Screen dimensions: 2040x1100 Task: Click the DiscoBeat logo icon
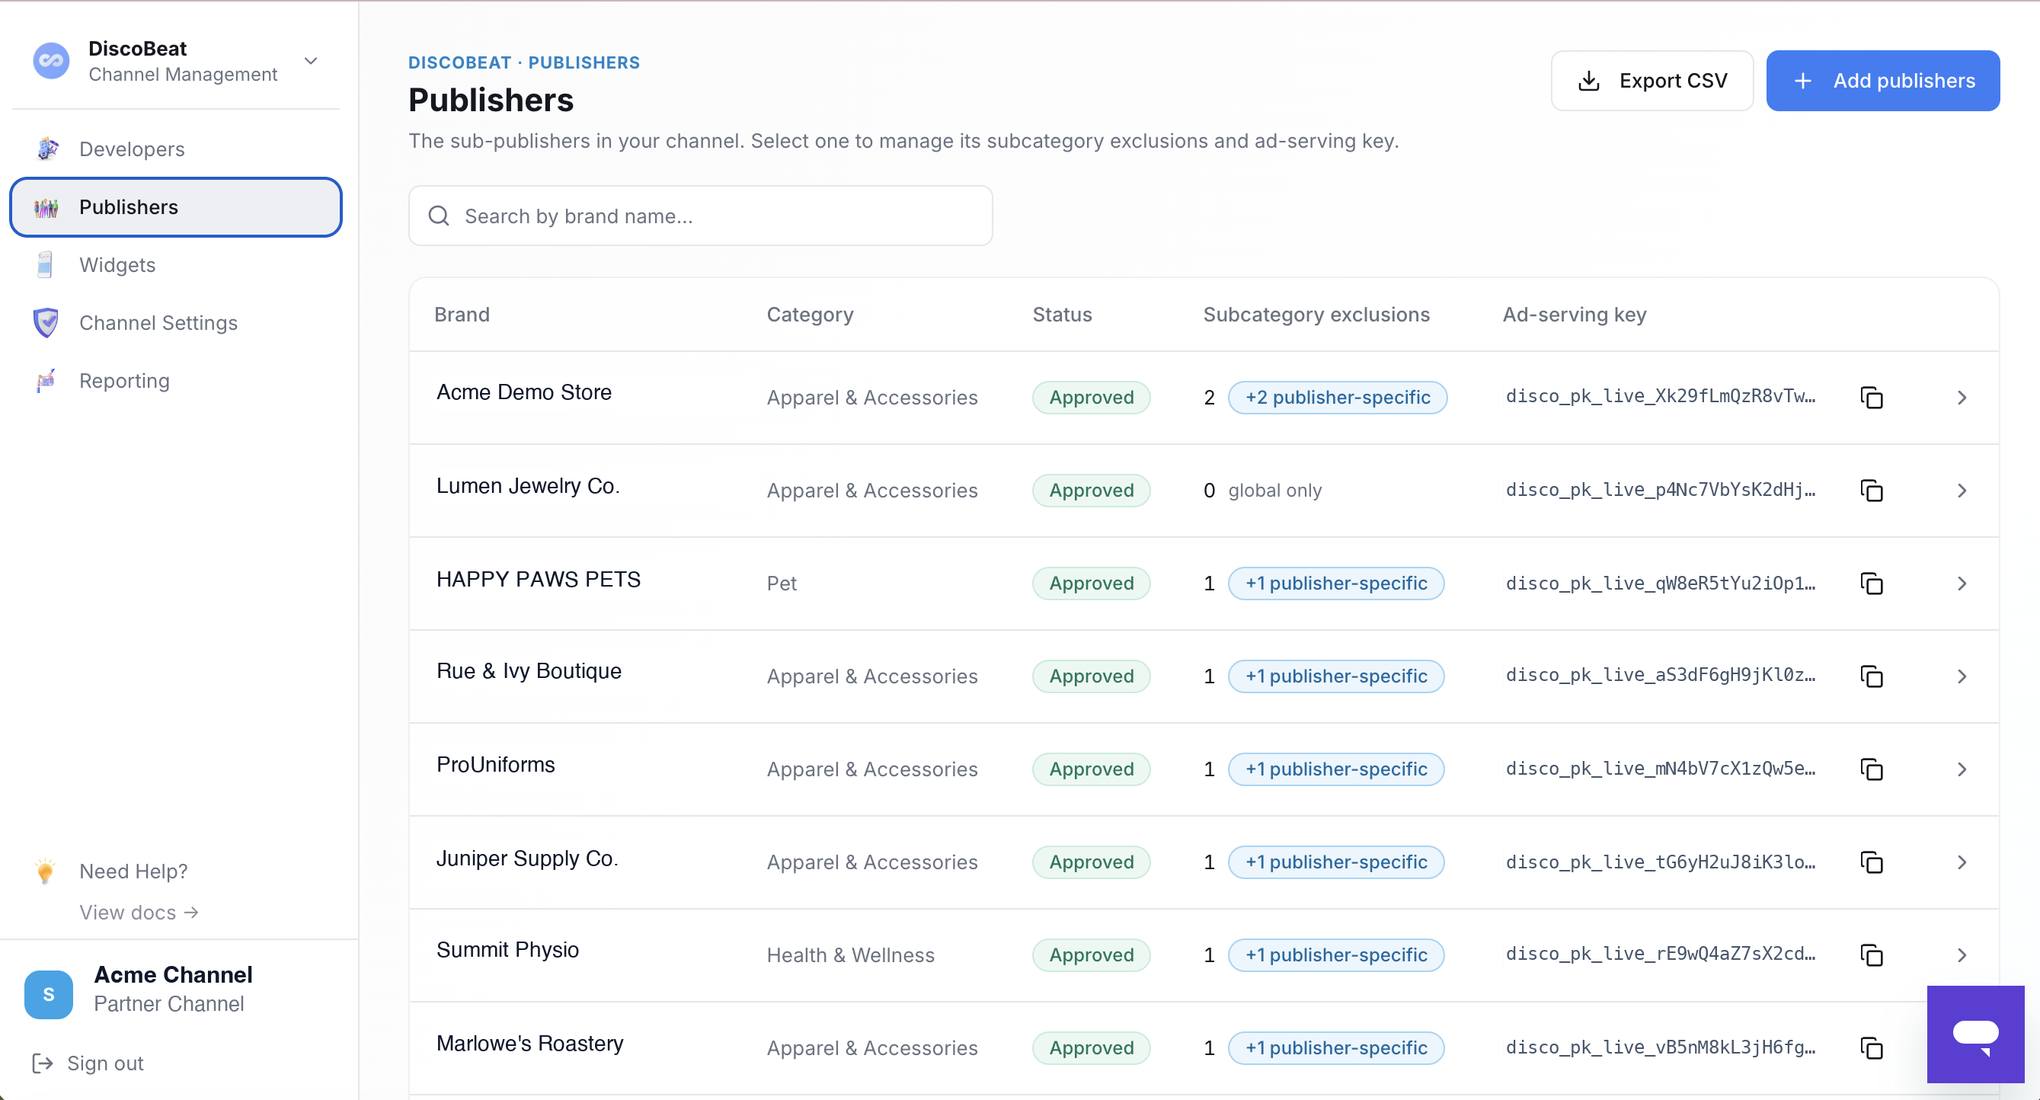(x=51, y=61)
